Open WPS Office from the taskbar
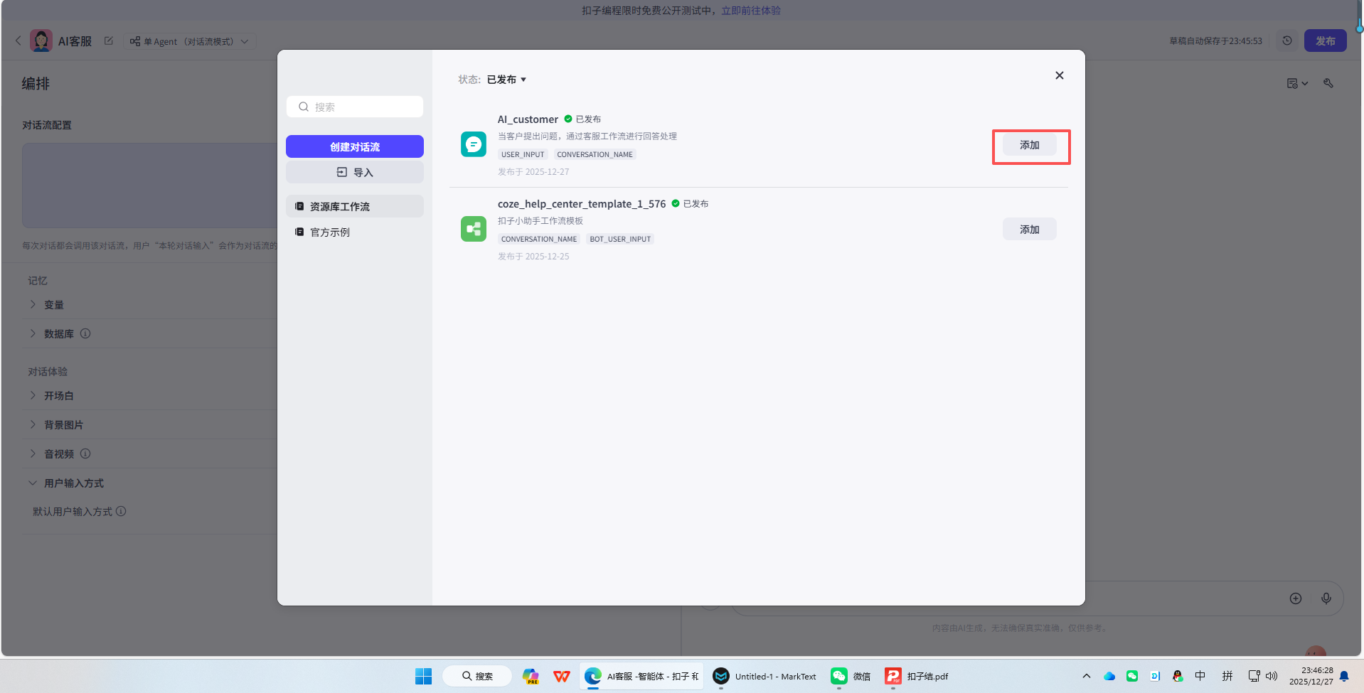 pos(562,676)
